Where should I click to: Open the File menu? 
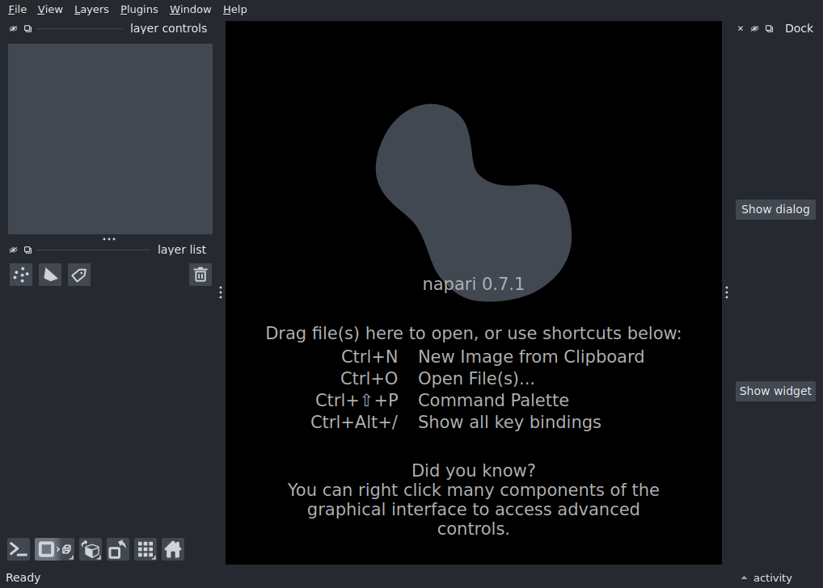17,10
